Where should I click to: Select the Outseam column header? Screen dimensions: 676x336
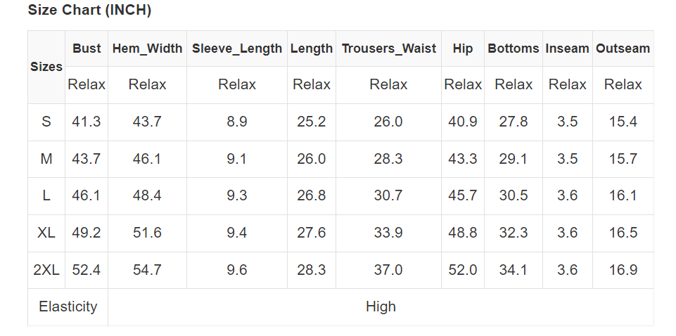[x=623, y=49]
